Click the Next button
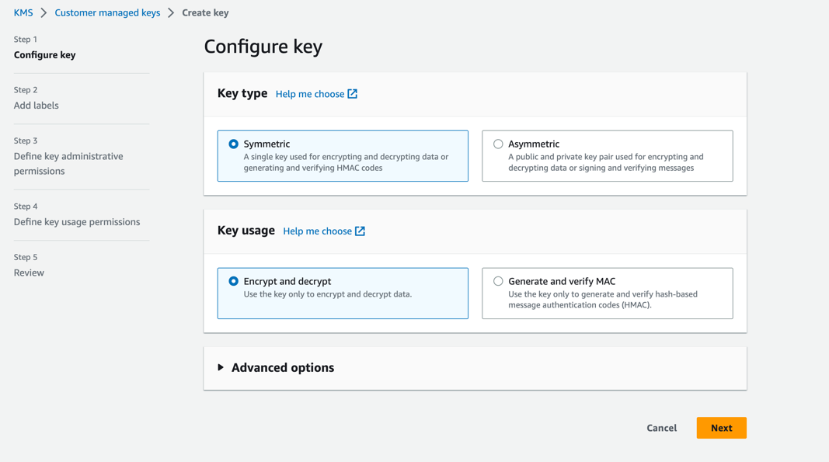The image size is (829, 462). coord(721,428)
